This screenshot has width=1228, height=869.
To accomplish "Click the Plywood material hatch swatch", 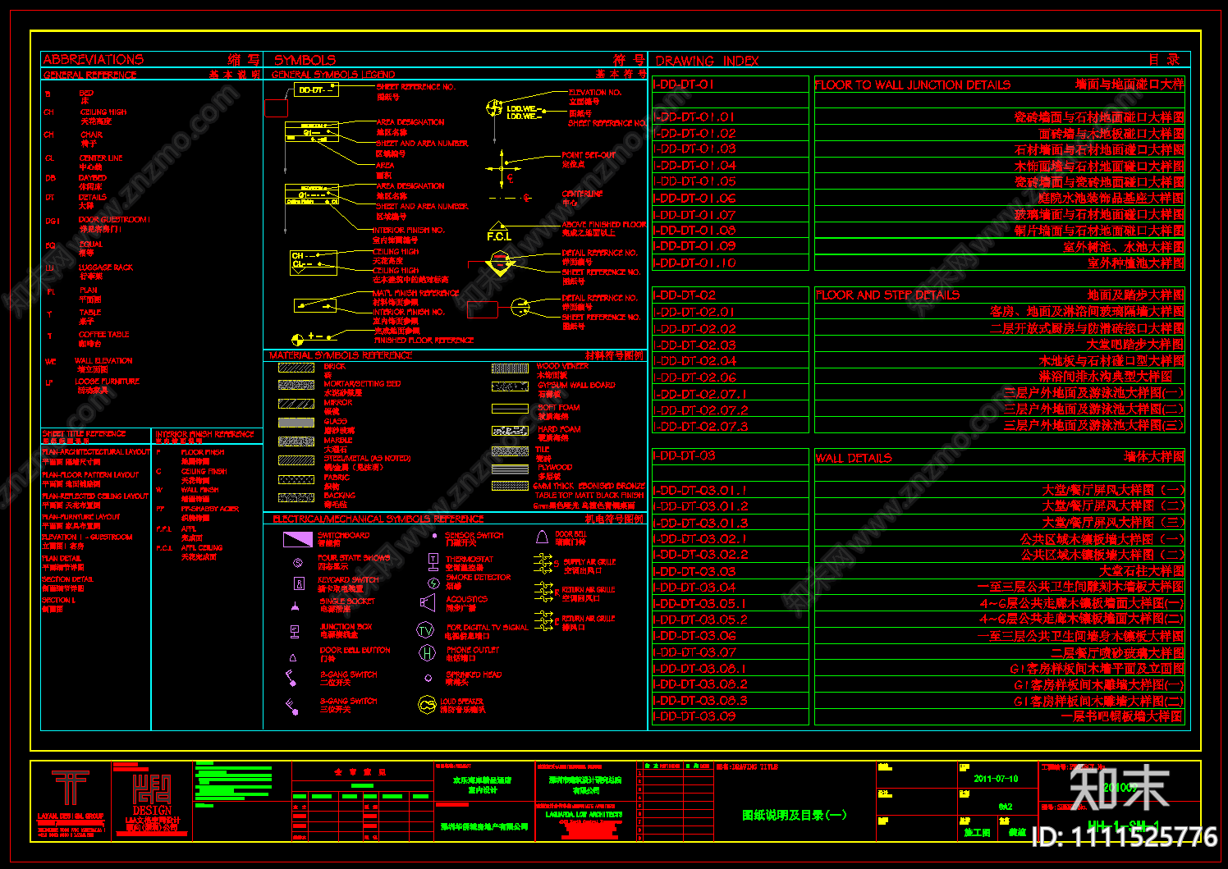I will tap(510, 469).
